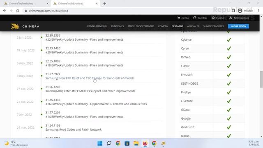The height and width of the screenshot is (148, 263).
Task: Click the Registrar link
Action: pos(200,18)
